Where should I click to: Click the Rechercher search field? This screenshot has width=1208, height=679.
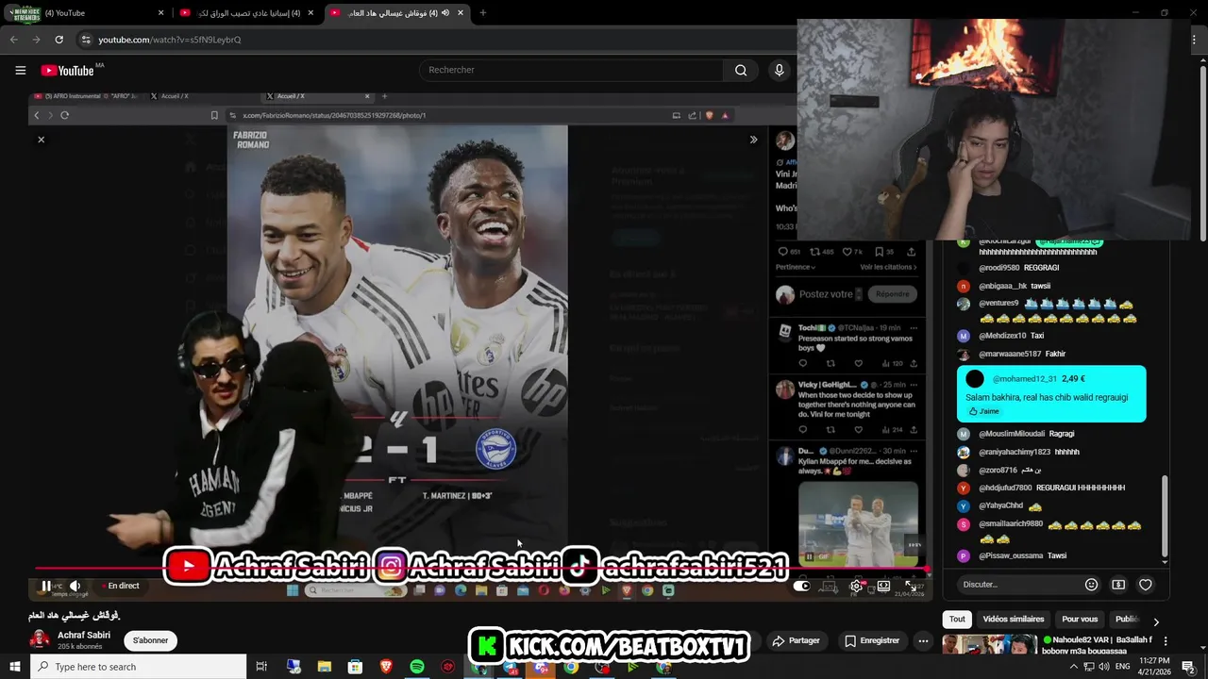[572, 70]
